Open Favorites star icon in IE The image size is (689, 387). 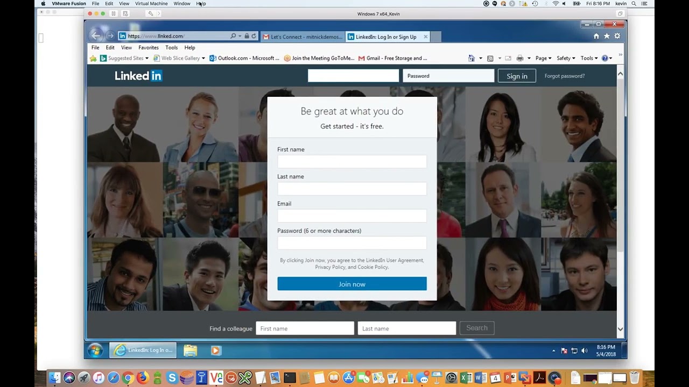pos(607,36)
